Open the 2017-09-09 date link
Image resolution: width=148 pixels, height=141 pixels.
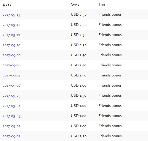coord(11,55)
